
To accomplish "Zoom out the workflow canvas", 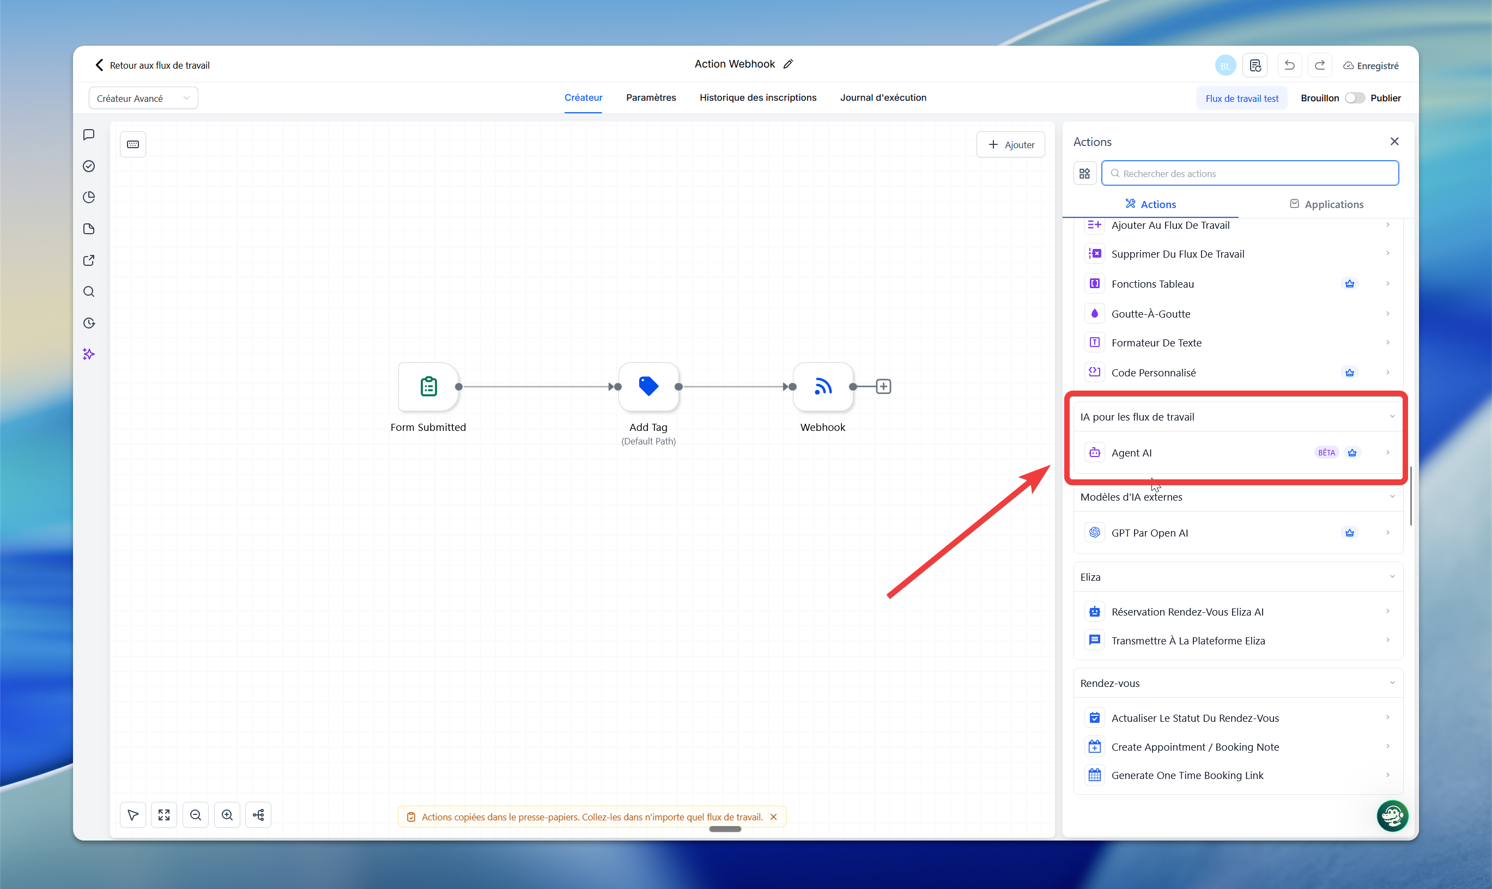I will (195, 815).
